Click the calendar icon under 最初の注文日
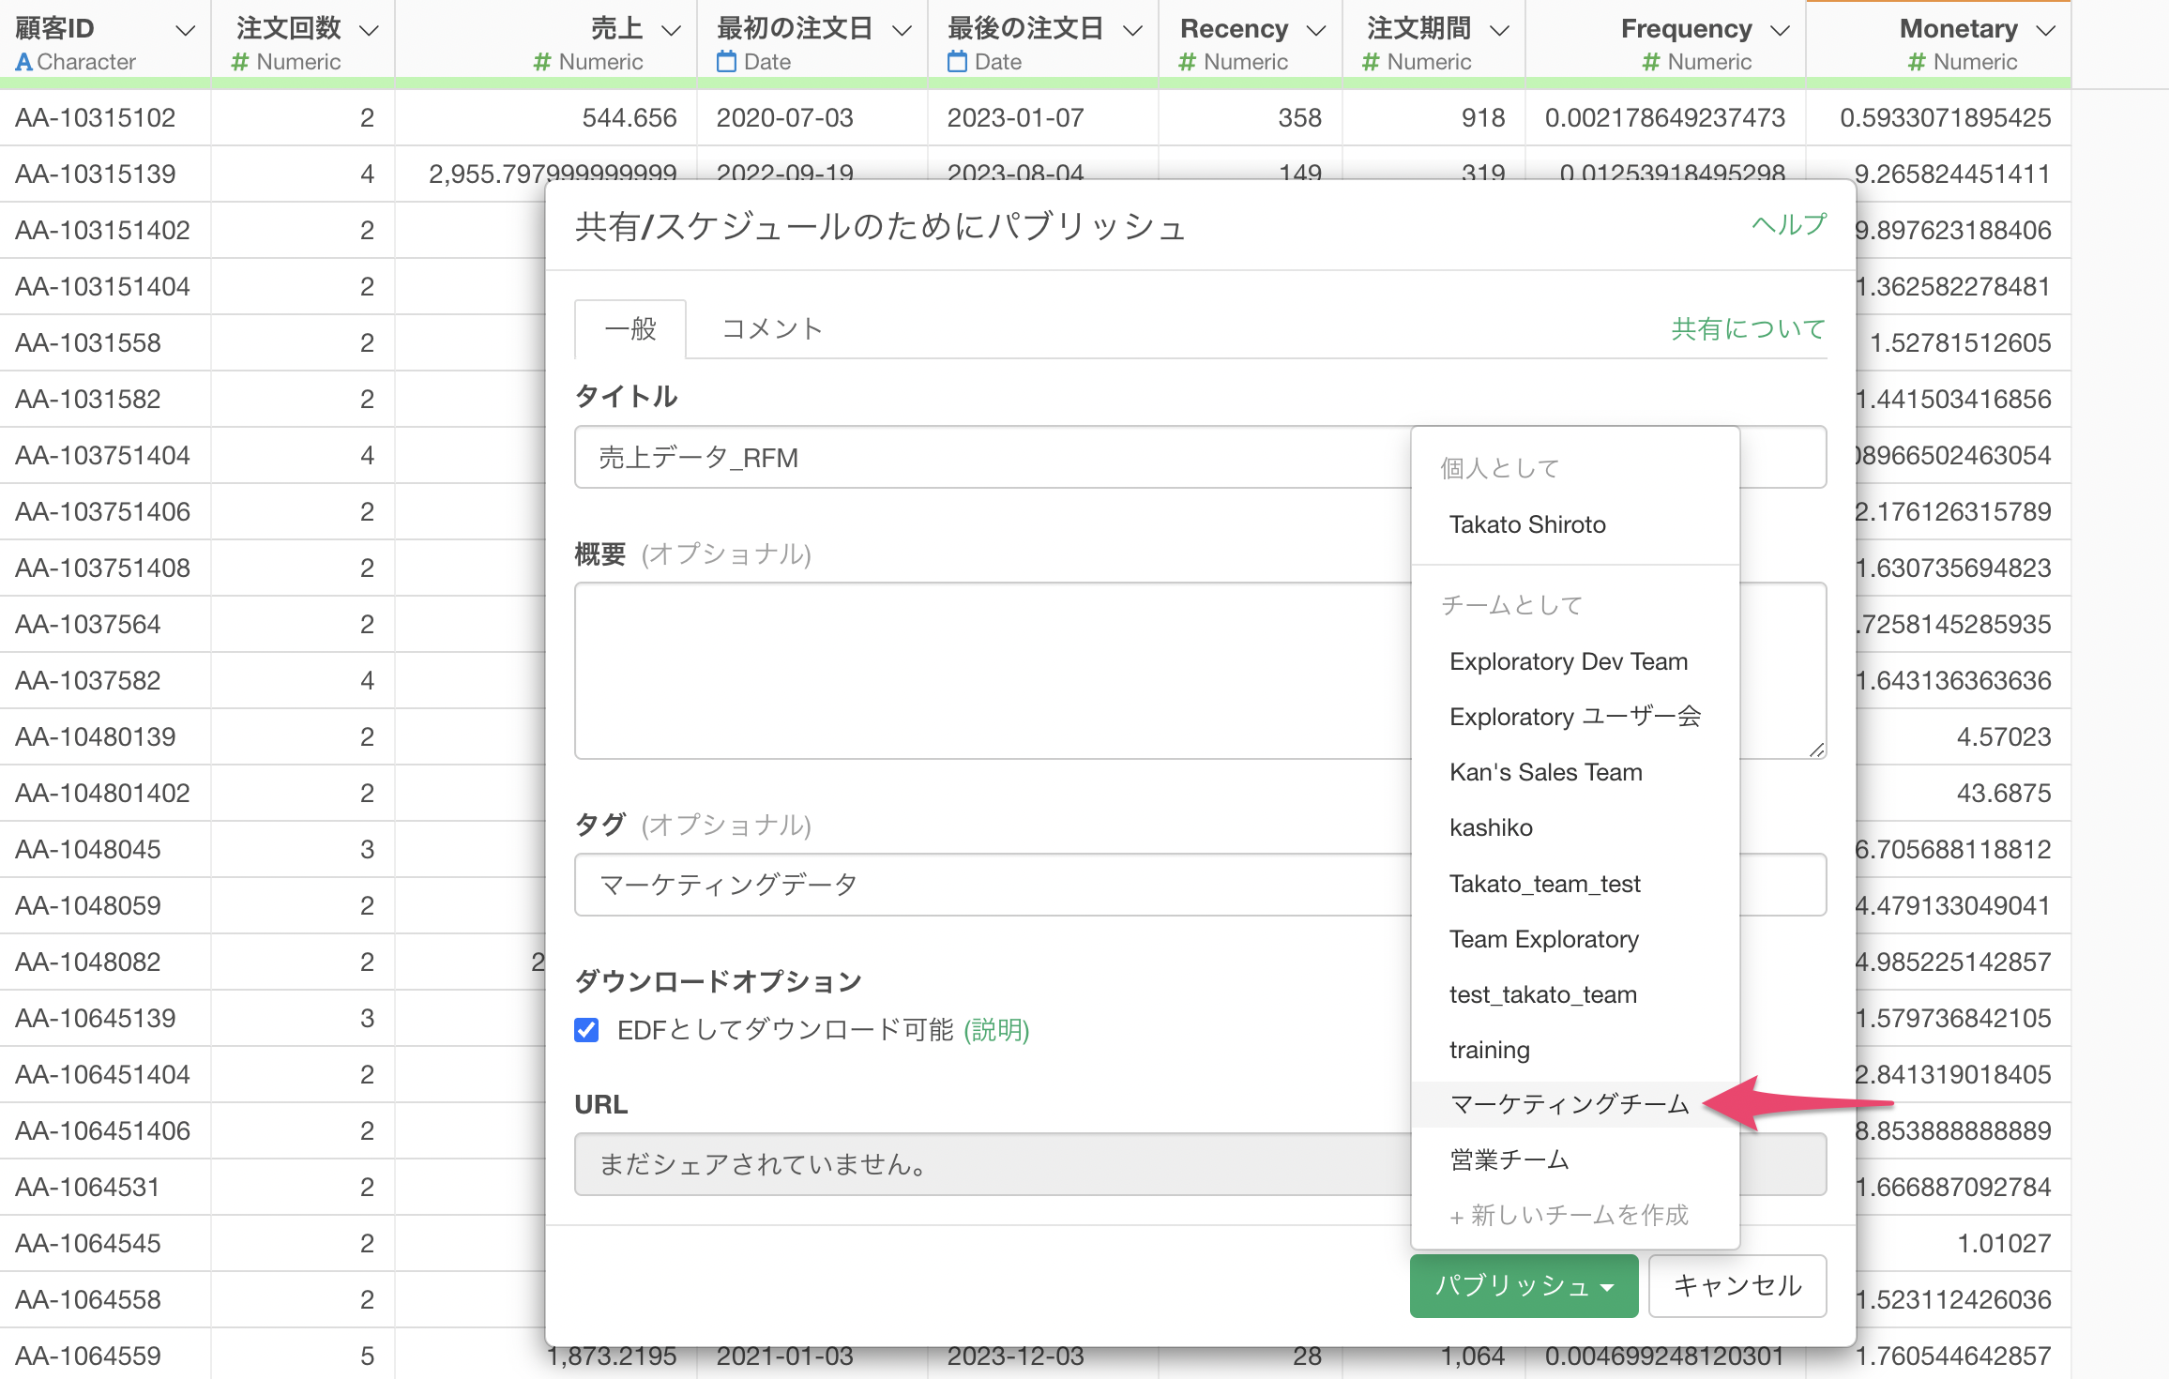 click(726, 62)
